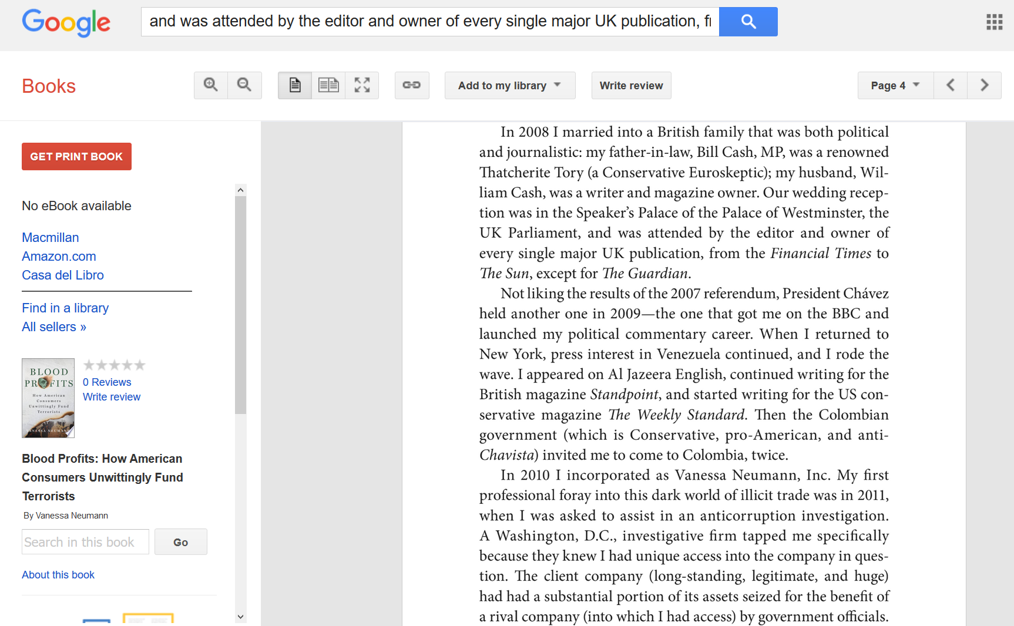This screenshot has height=626, width=1014.
Task: Click Find in a library
Action: 65,308
